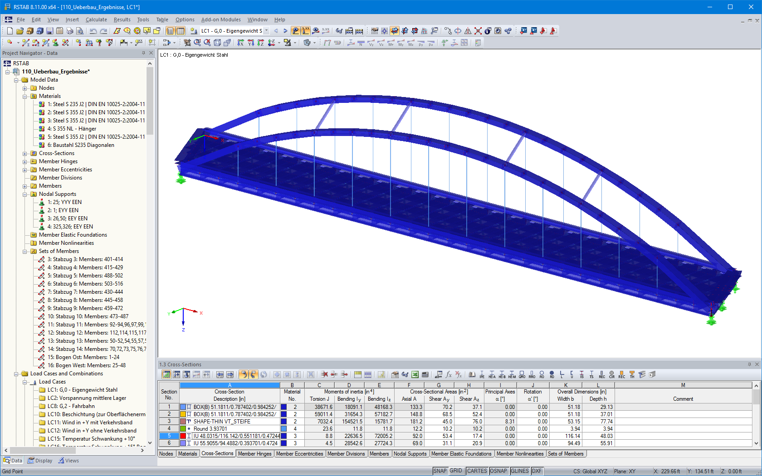Click the Print icon in the main toolbar

pos(70,31)
